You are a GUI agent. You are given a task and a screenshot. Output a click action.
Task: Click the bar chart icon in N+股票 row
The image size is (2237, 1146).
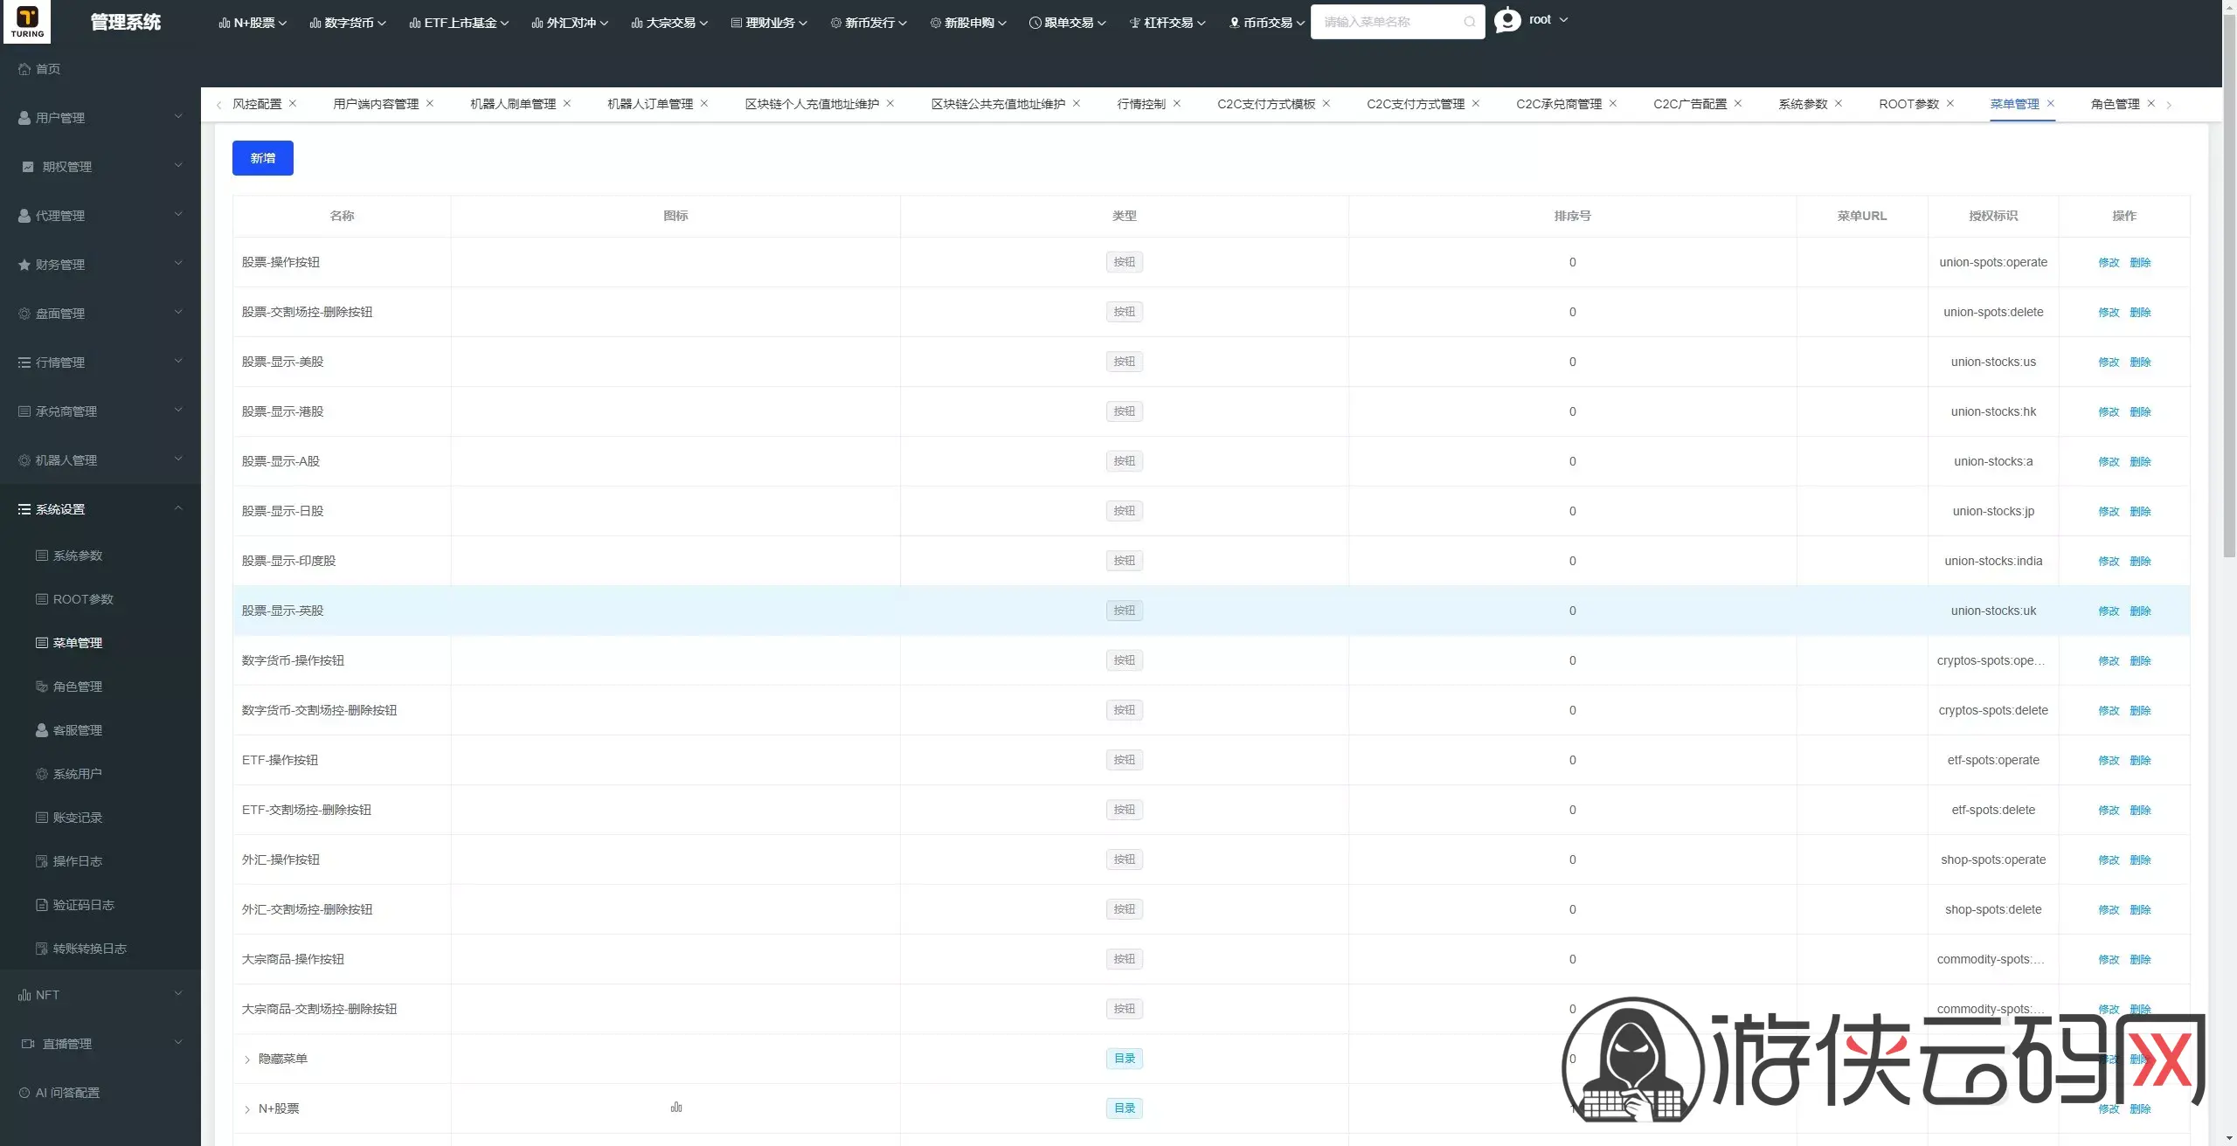coord(676,1108)
